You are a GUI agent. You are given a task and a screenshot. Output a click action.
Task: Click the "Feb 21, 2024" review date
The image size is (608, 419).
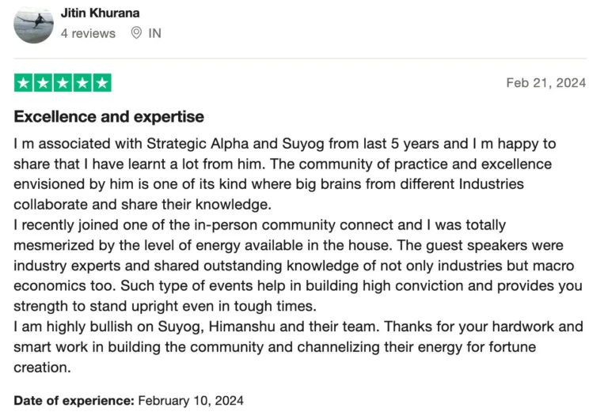pos(546,83)
